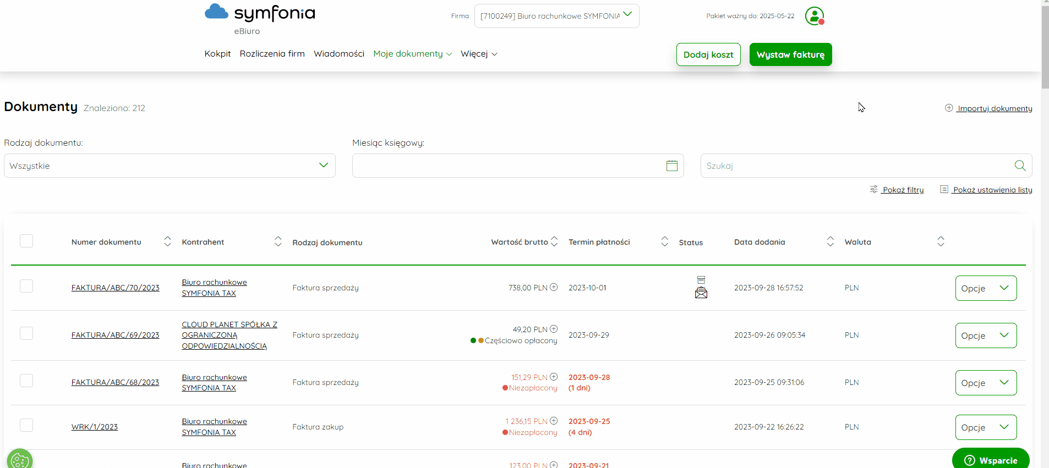The width and height of the screenshot is (1049, 468).
Task: Click plus icon next to 151,29 PLN
Action: tap(554, 377)
